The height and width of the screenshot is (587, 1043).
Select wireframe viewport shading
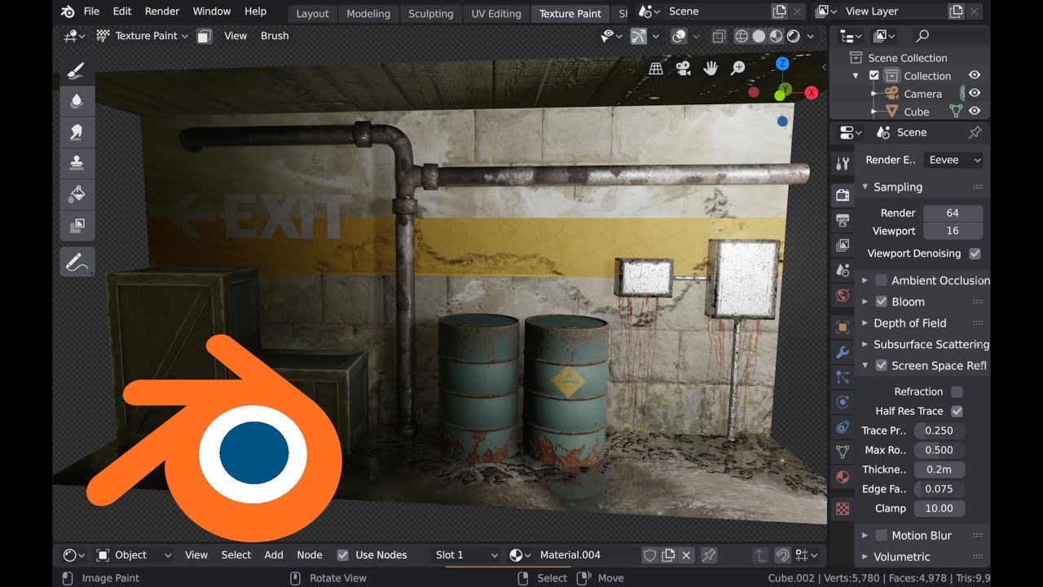[742, 36]
